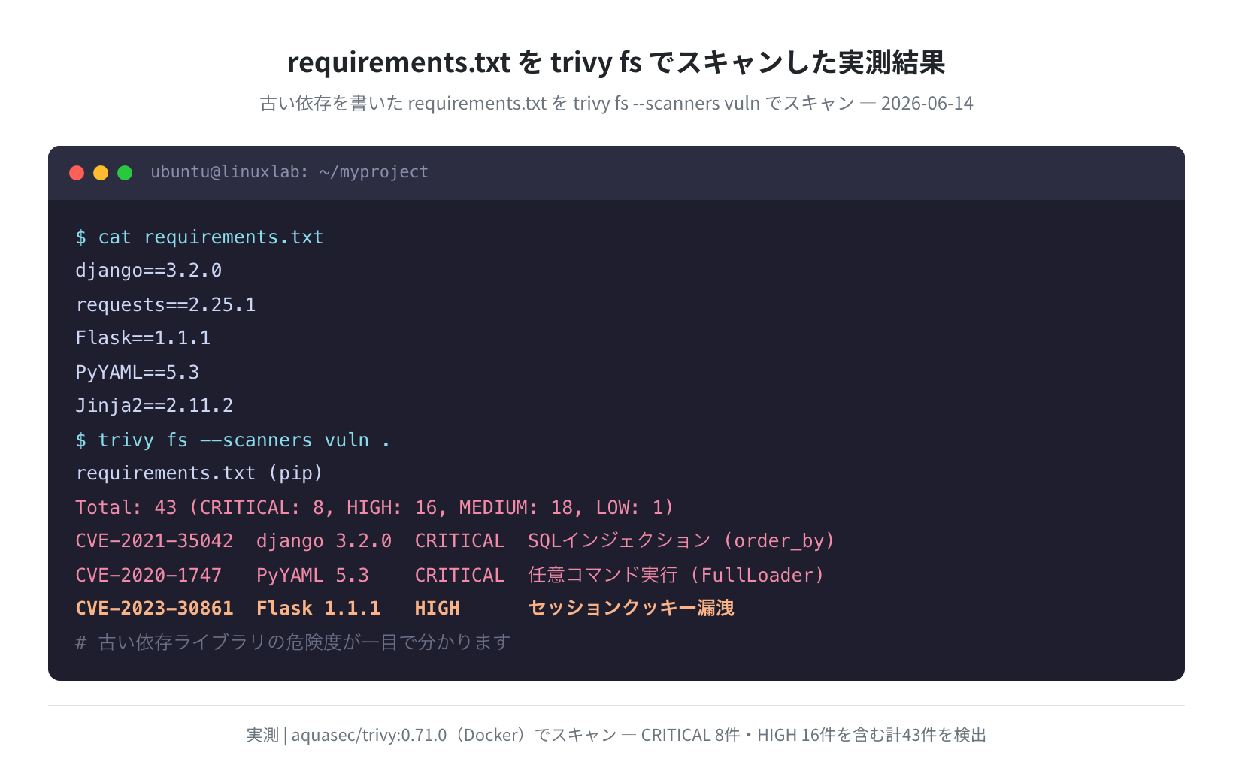The width and height of the screenshot is (1233, 777).
Task: Click 'セッションクッキー漏洩' description
Action: pos(631,608)
